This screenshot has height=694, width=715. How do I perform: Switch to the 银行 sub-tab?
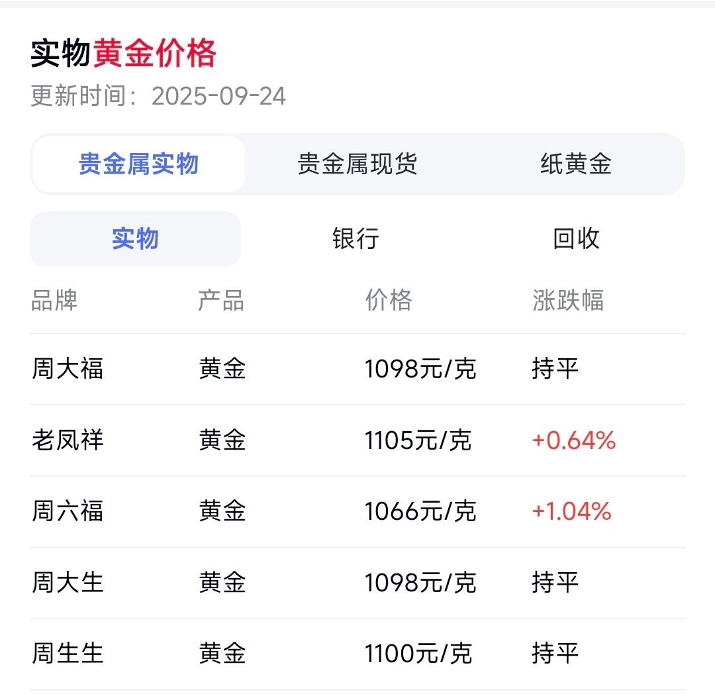(x=356, y=239)
